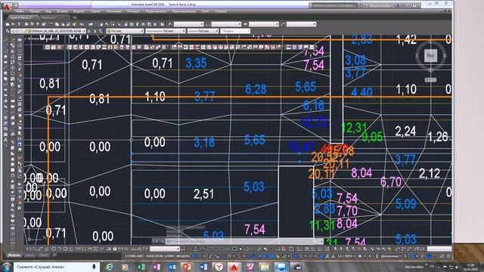Select the Multiline Text tool (A icon)

click(x=5, y=140)
